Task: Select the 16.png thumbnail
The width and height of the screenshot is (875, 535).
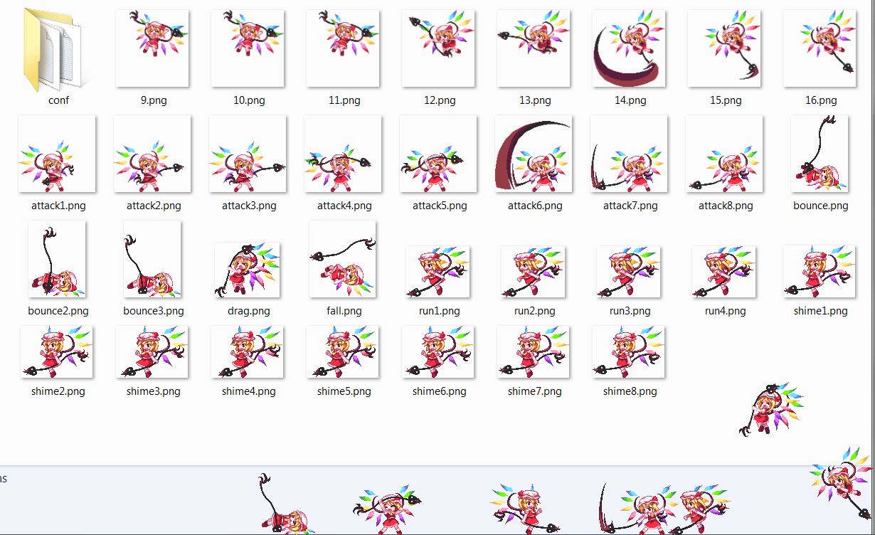Action: pos(820,48)
